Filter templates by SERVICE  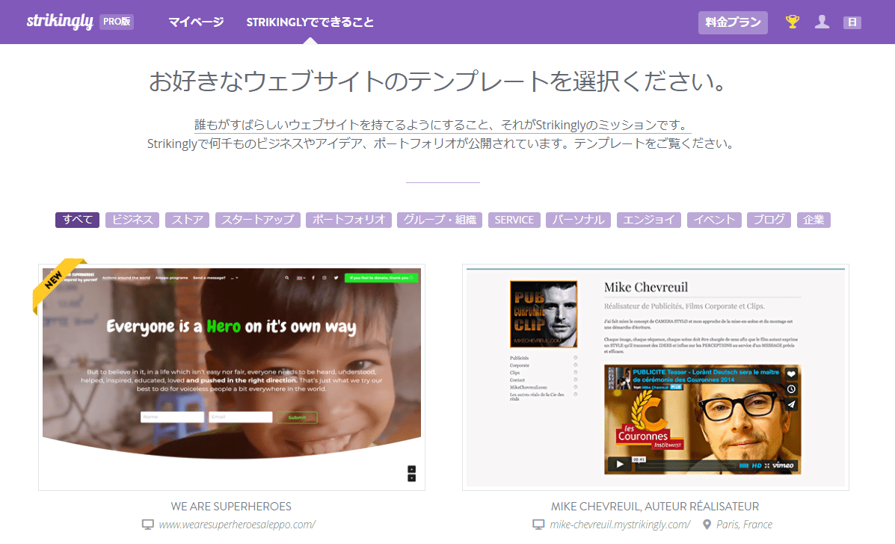pyautogui.click(x=514, y=220)
